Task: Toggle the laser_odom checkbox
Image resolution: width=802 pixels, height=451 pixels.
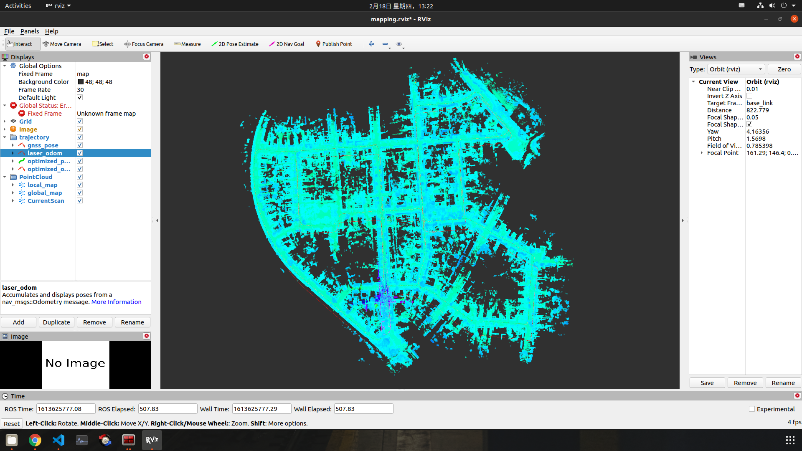Action: 80,153
